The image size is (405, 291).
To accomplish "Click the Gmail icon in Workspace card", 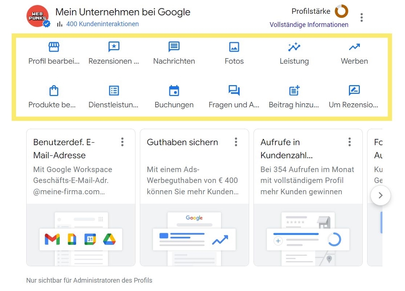I will coord(52,239).
